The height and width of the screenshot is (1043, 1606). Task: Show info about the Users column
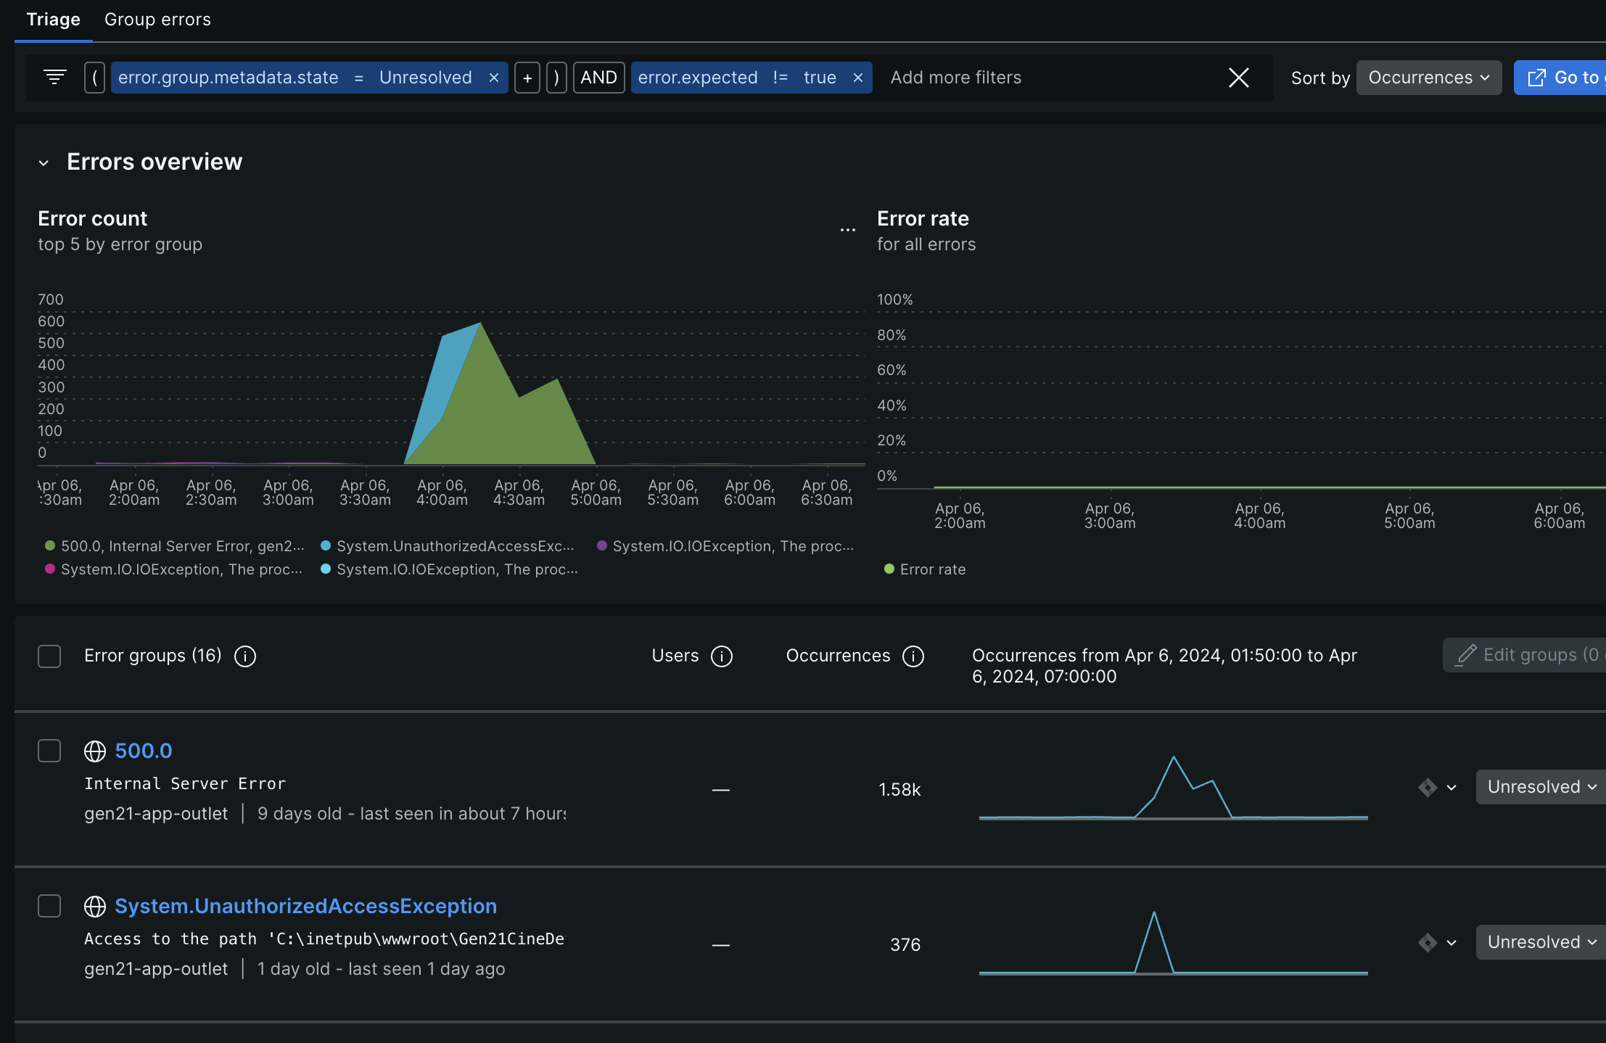pos(722,656)
